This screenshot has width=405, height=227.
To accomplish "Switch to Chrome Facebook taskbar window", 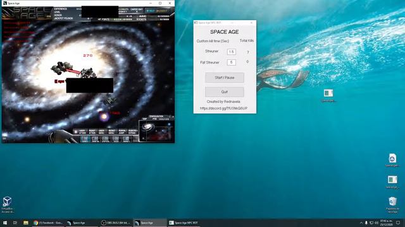I will [x=48, y=223].
